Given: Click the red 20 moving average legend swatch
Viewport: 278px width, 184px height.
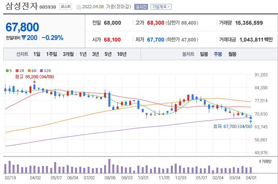Looking at the screenshot, I should (17, 71).
